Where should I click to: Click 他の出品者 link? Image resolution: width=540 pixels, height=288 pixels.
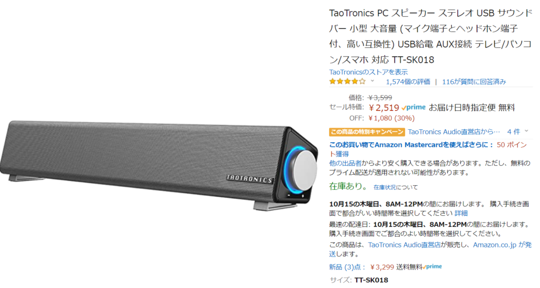pos(345,163)
